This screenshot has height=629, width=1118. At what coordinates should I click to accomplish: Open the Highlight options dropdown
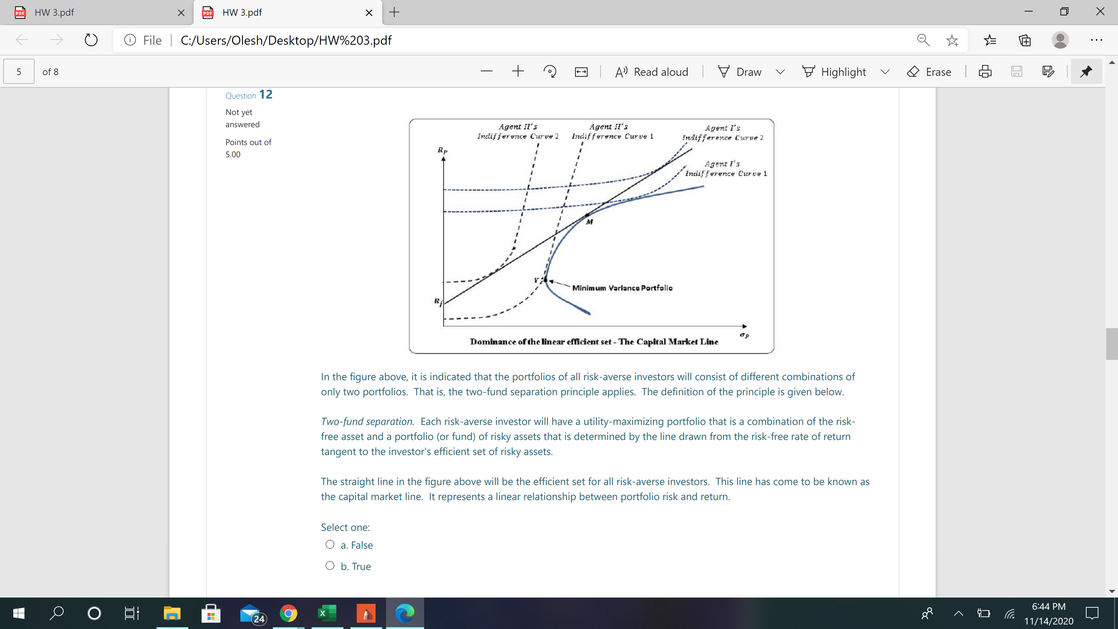tap(885, 71)
